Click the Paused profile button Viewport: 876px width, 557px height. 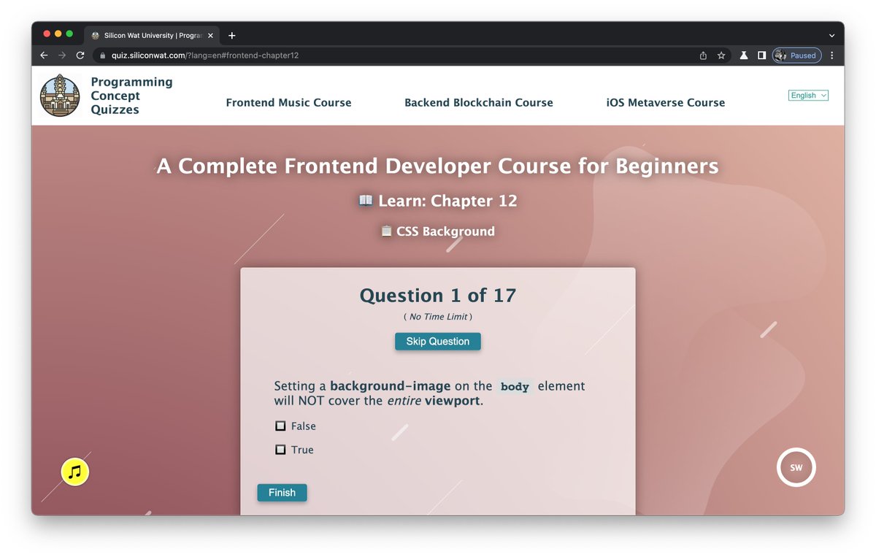(796, 55)
